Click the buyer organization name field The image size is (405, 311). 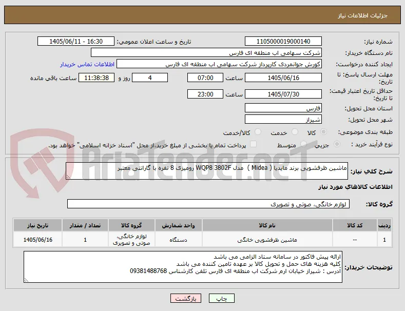click(x=206, y=53)
